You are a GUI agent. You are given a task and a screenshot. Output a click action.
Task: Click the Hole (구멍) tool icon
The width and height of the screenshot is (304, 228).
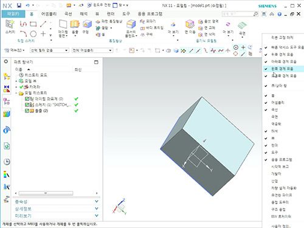click(87, 24)
